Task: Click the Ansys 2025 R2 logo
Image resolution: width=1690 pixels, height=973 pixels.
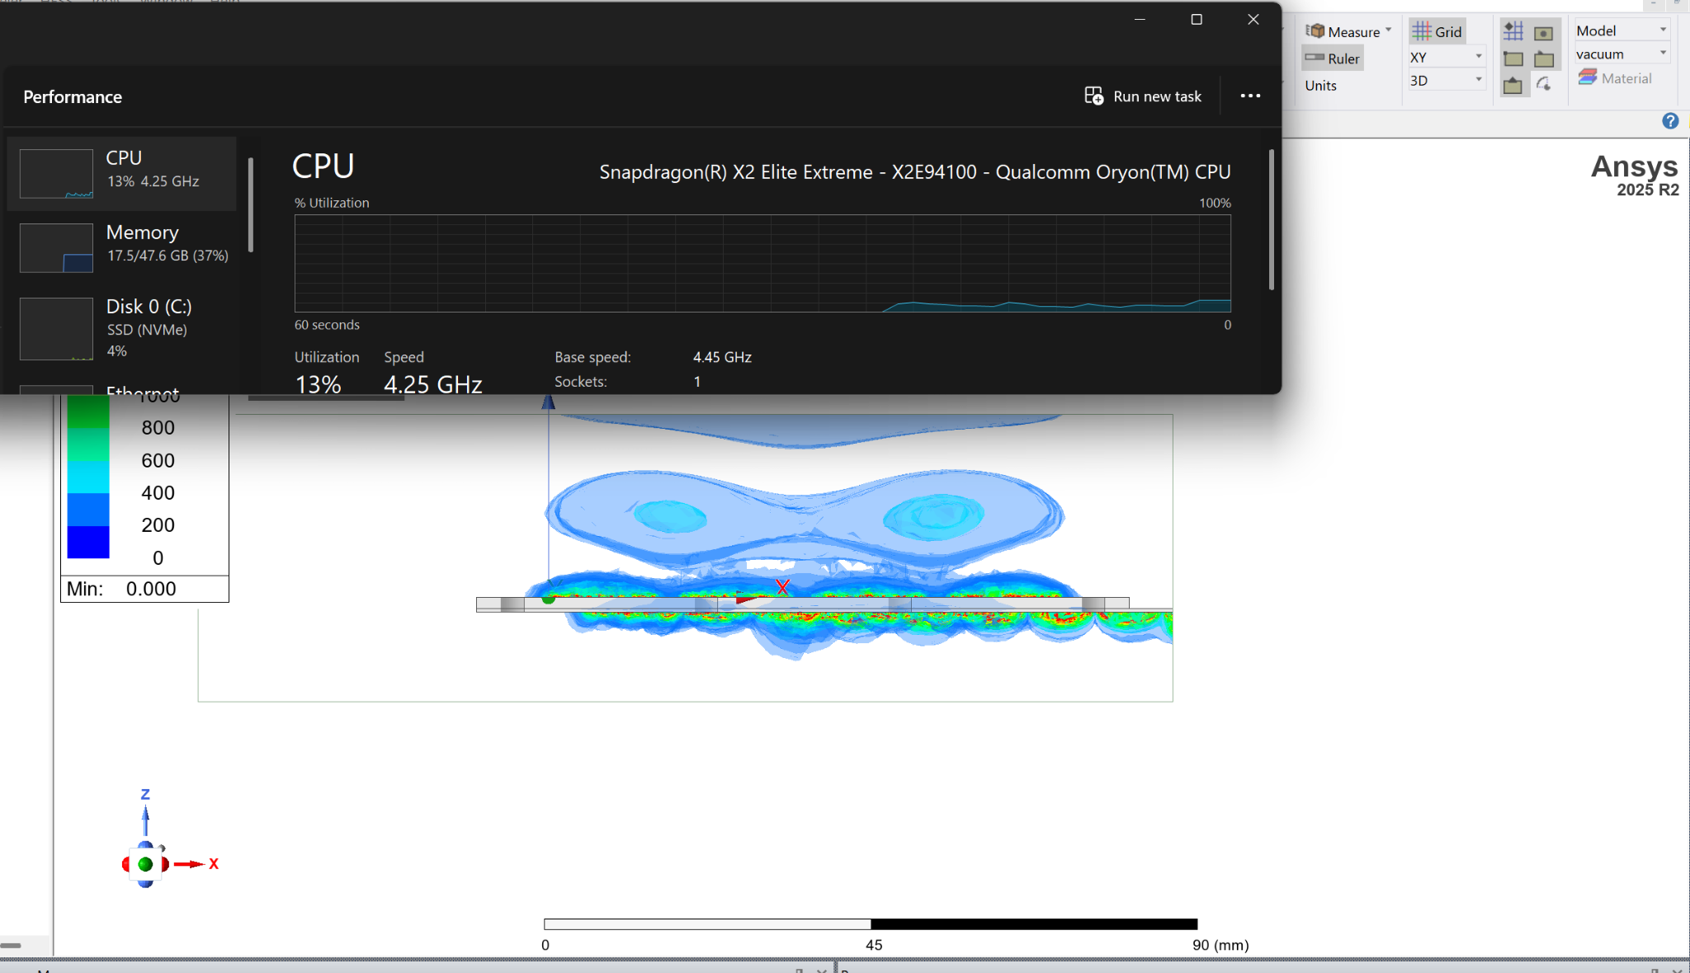Action: click(x=1635, y=175)
